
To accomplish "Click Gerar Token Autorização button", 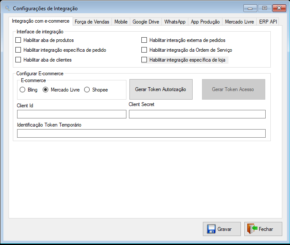I will (x=161, y=89).
